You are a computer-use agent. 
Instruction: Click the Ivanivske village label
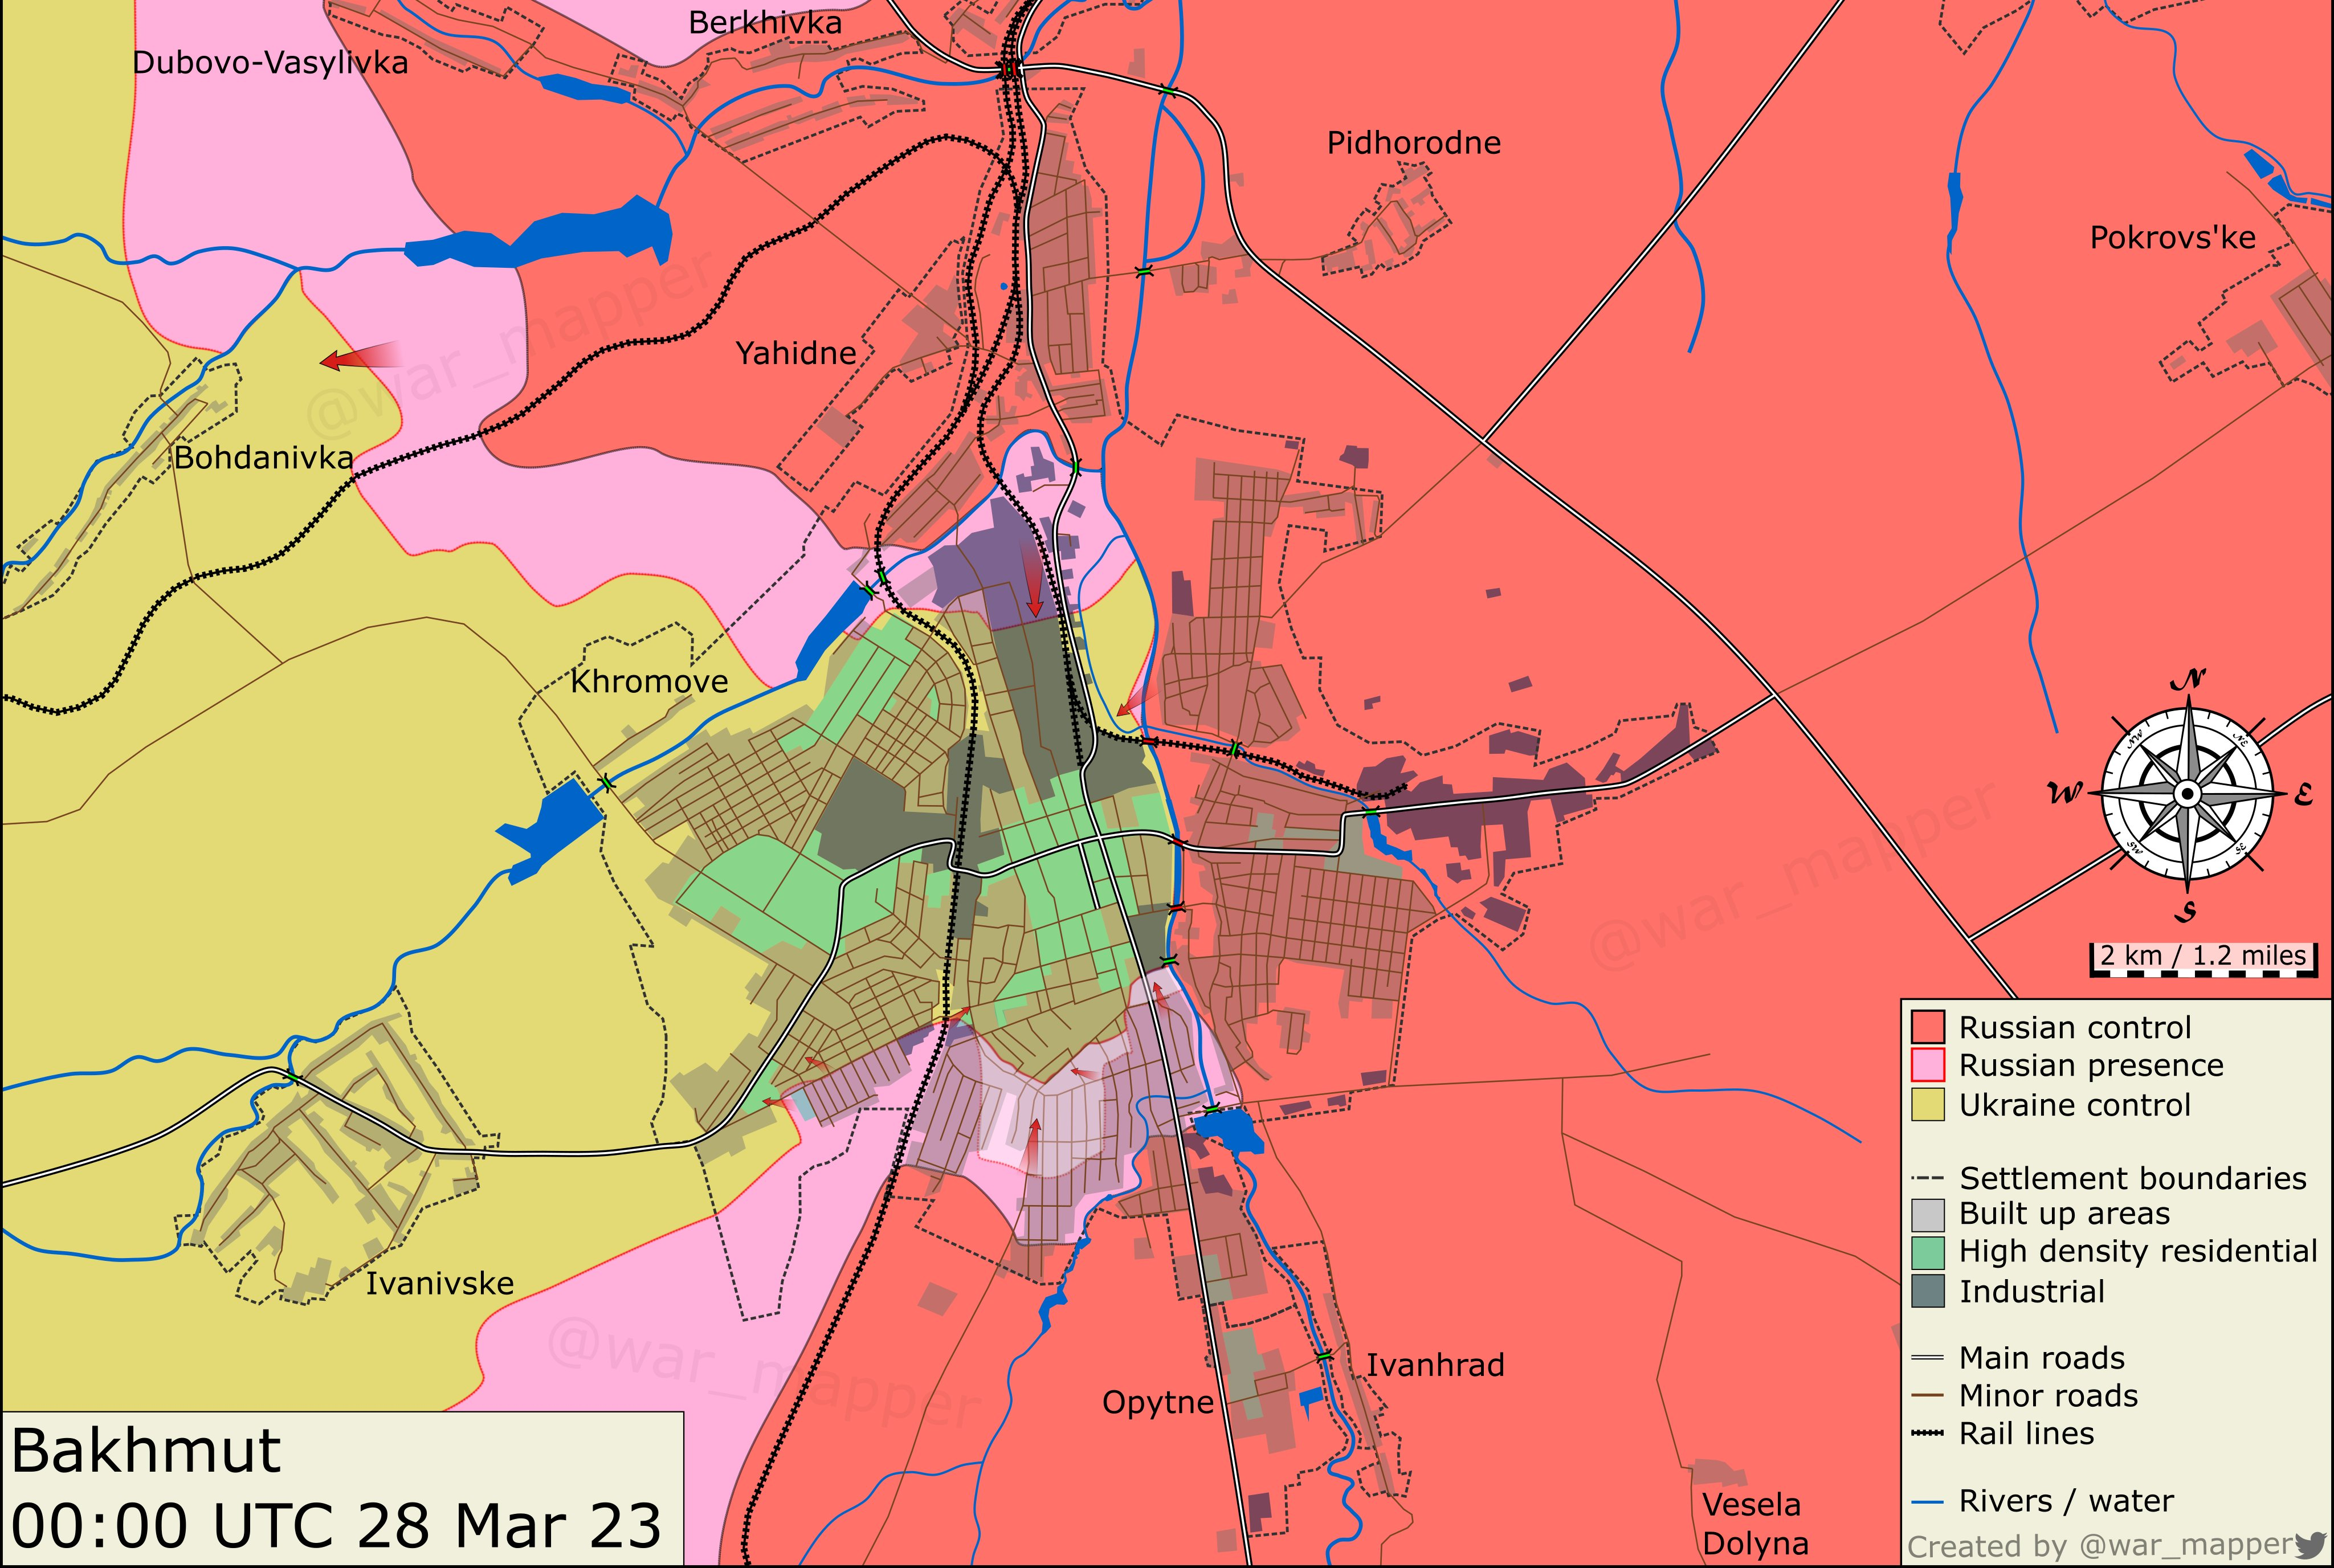[439, 1283]
